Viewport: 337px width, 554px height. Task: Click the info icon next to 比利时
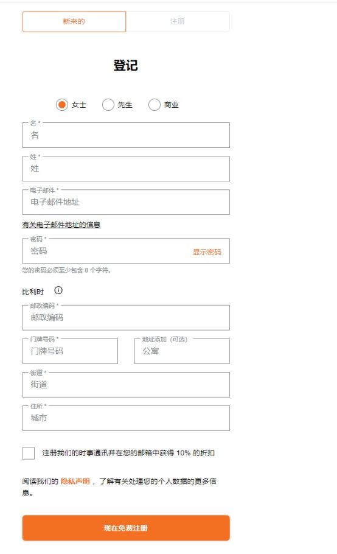pyautogui.click(x=58, y=290)
